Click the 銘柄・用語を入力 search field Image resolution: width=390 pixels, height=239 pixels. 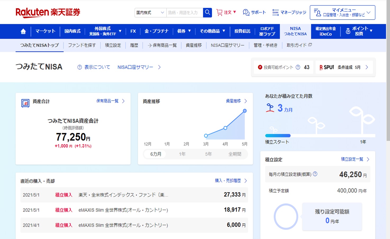185,12
